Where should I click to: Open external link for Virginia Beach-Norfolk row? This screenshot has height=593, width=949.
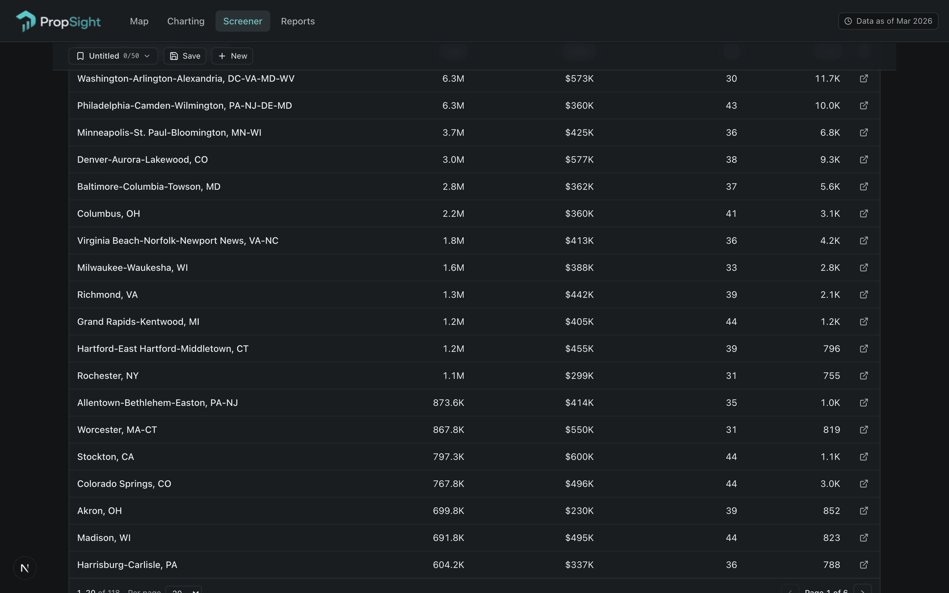864,240
